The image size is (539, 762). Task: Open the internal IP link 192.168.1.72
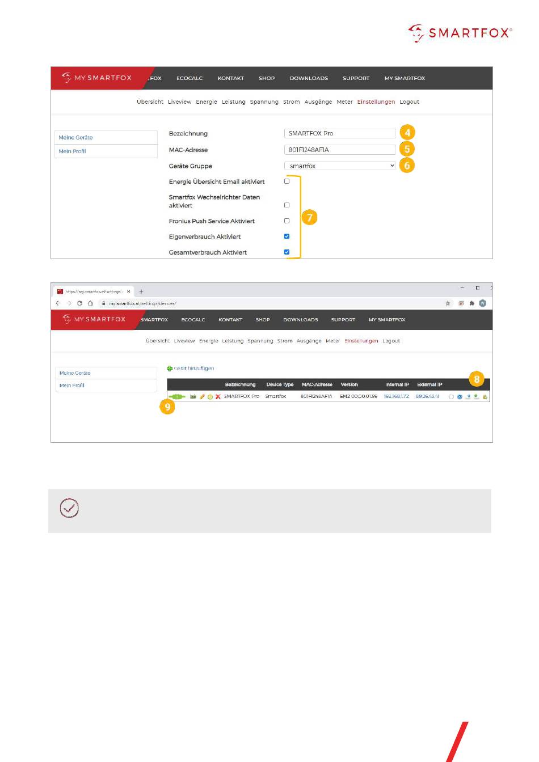point(396,397)
